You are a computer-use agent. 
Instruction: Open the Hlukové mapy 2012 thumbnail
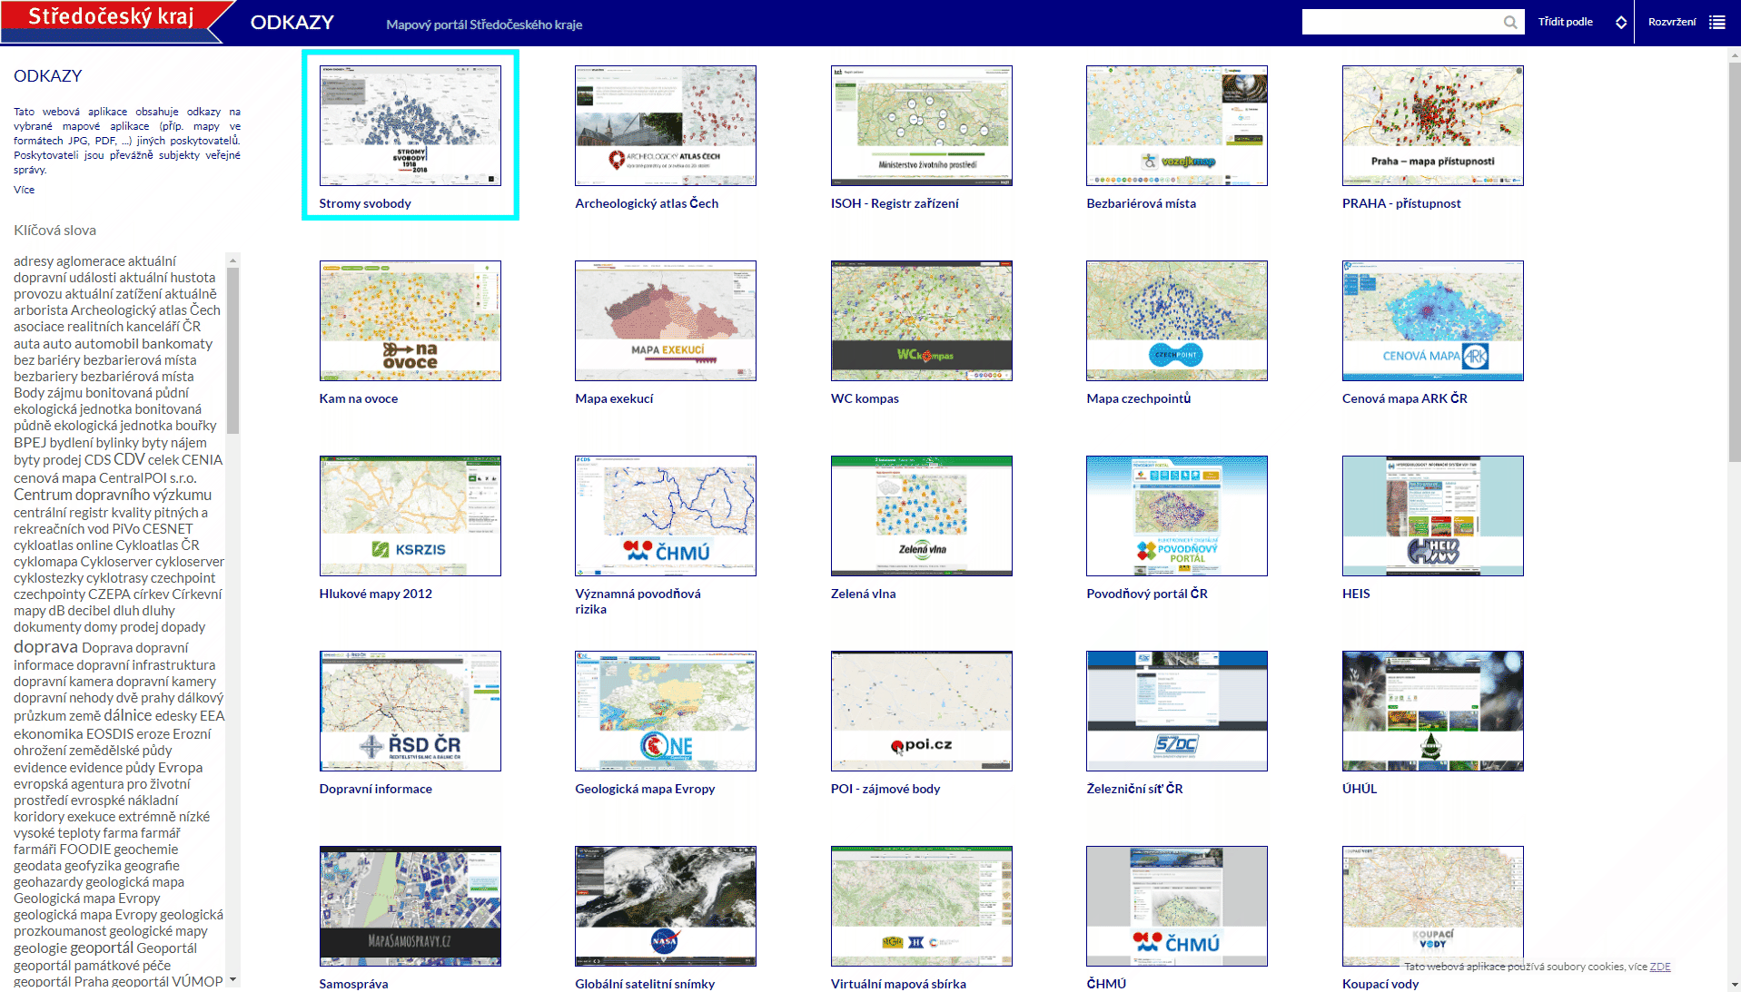[x=410, y=516]
